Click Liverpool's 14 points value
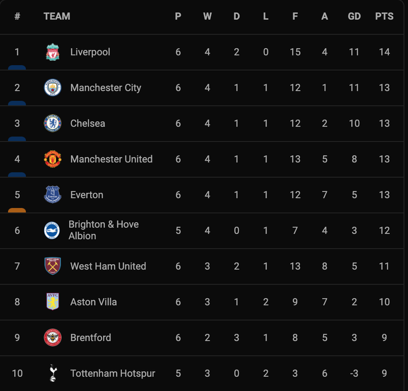This screenshot has width=408, height=391. [384, 52]
